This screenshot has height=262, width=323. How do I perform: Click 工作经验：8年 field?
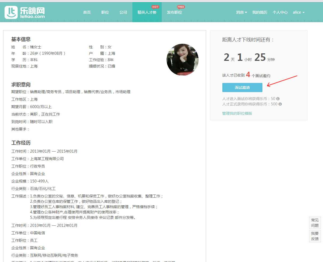point(101,60)
